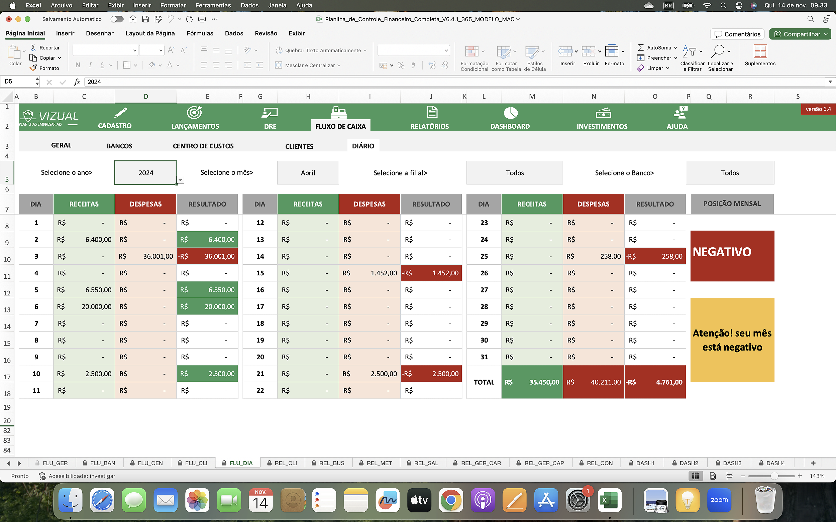
Task: Open the Layout da Página ribbon tab
Action: (150, 33)
